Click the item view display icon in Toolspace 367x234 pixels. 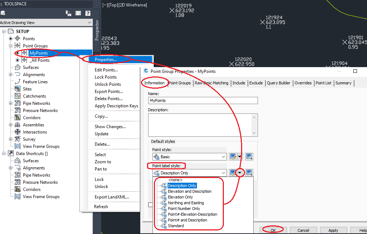77,13
